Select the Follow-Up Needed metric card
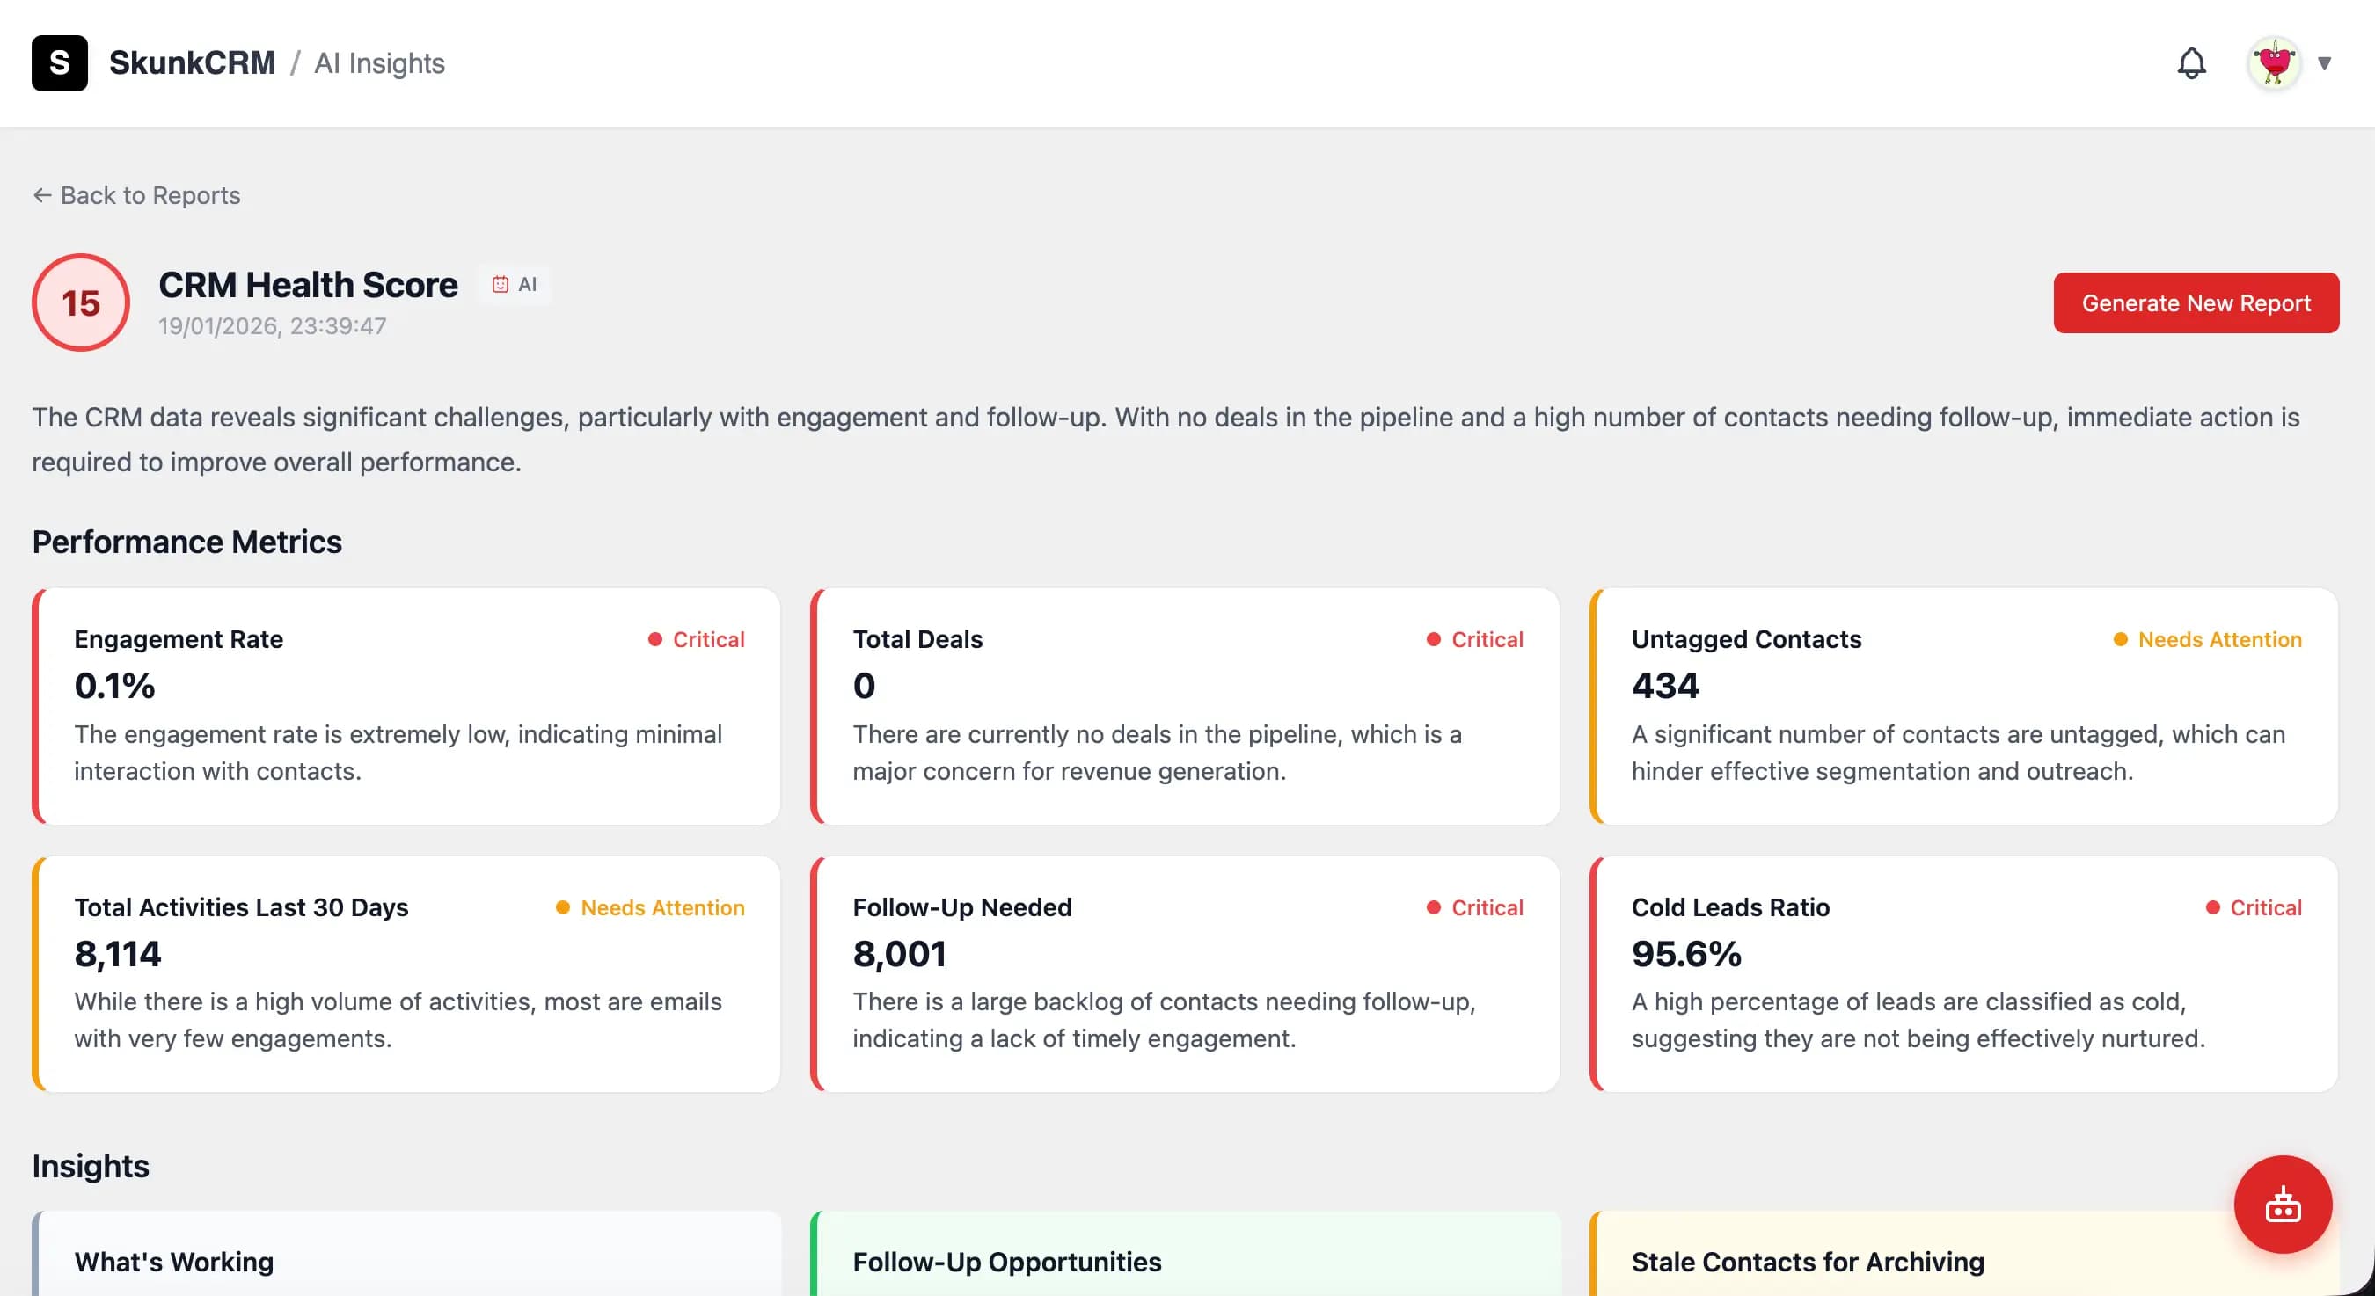2375x1296 pixels. [1186, 973]
